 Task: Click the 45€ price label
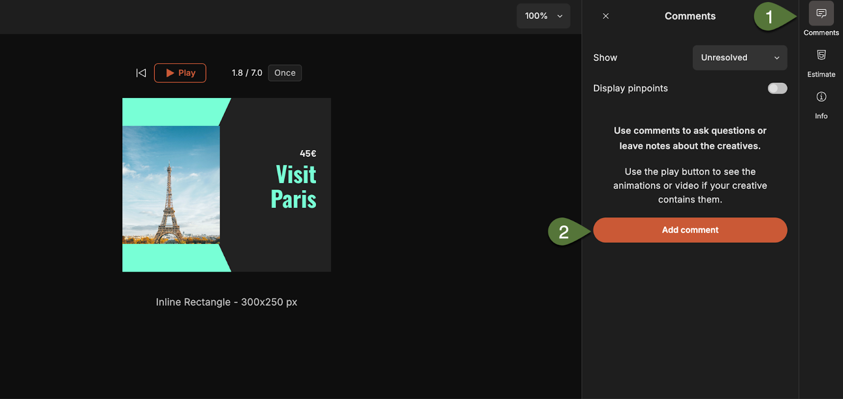(x=308, y=154)
